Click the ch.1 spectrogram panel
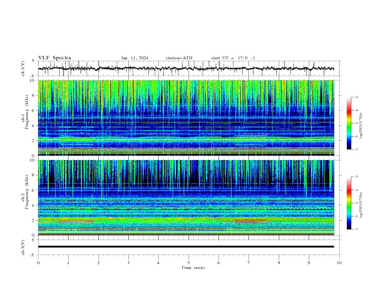Screen dimensions: 382x295 (x=186, y=118)
